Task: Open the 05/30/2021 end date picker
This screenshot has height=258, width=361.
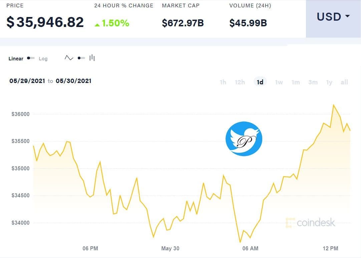Action: [73, 81]
